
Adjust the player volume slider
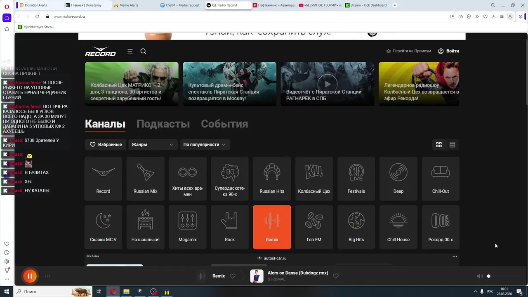[503, 276]
